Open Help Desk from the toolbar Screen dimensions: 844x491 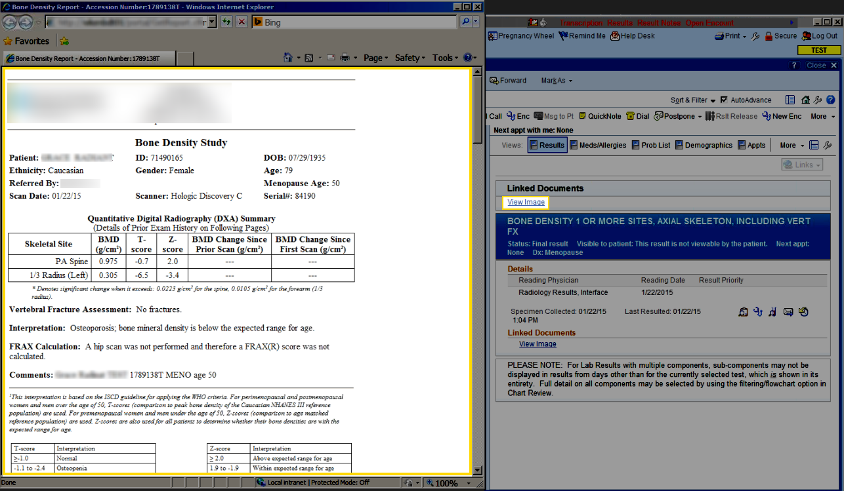pyautogui.click(x=615, y=36)
